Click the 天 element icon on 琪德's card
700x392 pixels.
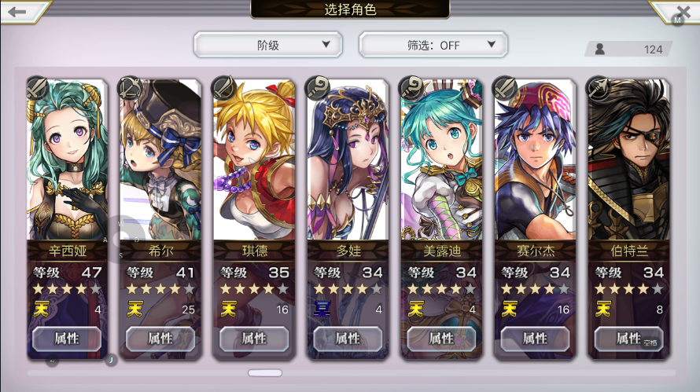pos(228,309)
